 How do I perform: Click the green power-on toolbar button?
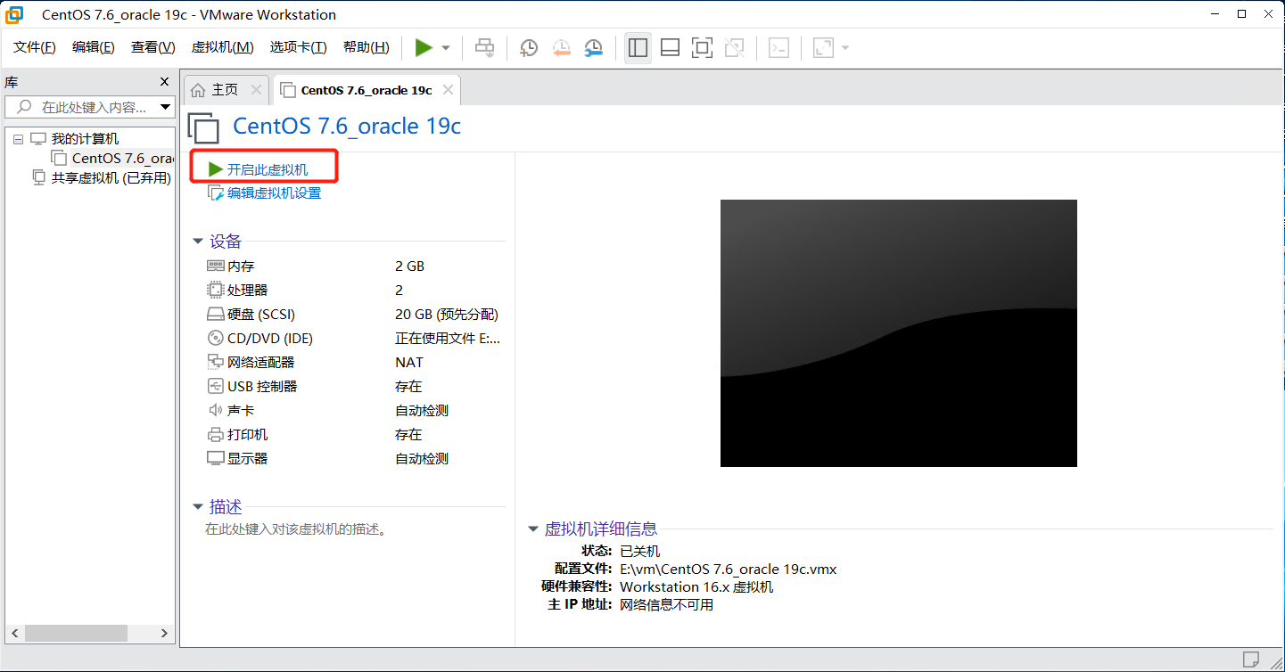[424, 48]
